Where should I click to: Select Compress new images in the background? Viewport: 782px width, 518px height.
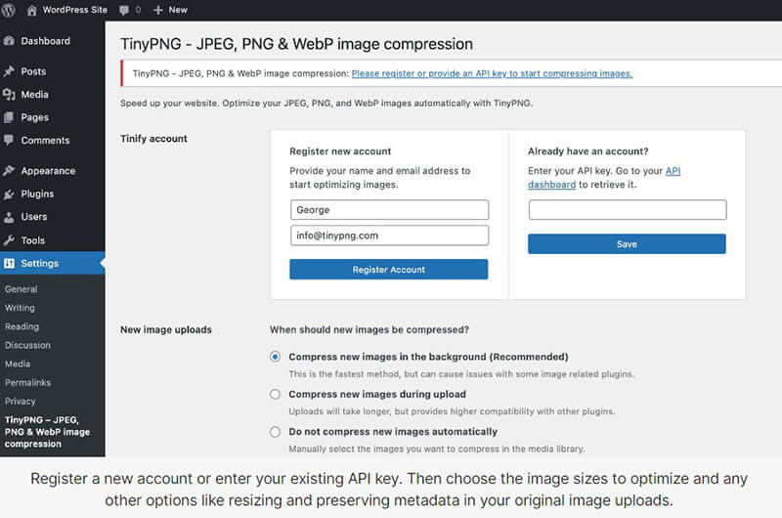tap(276, 357)
